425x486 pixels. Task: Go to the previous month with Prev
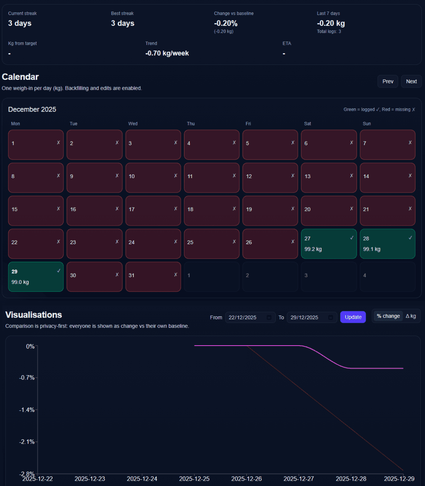point(388,81)
